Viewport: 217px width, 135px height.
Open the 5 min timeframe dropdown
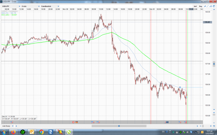coord(31,6)
